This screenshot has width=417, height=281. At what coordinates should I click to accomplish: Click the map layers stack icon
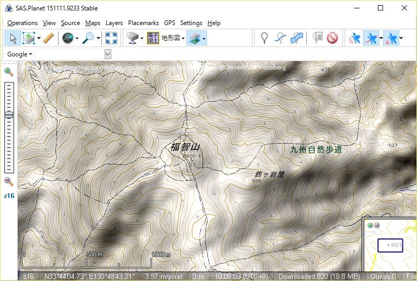coord(194,38)
